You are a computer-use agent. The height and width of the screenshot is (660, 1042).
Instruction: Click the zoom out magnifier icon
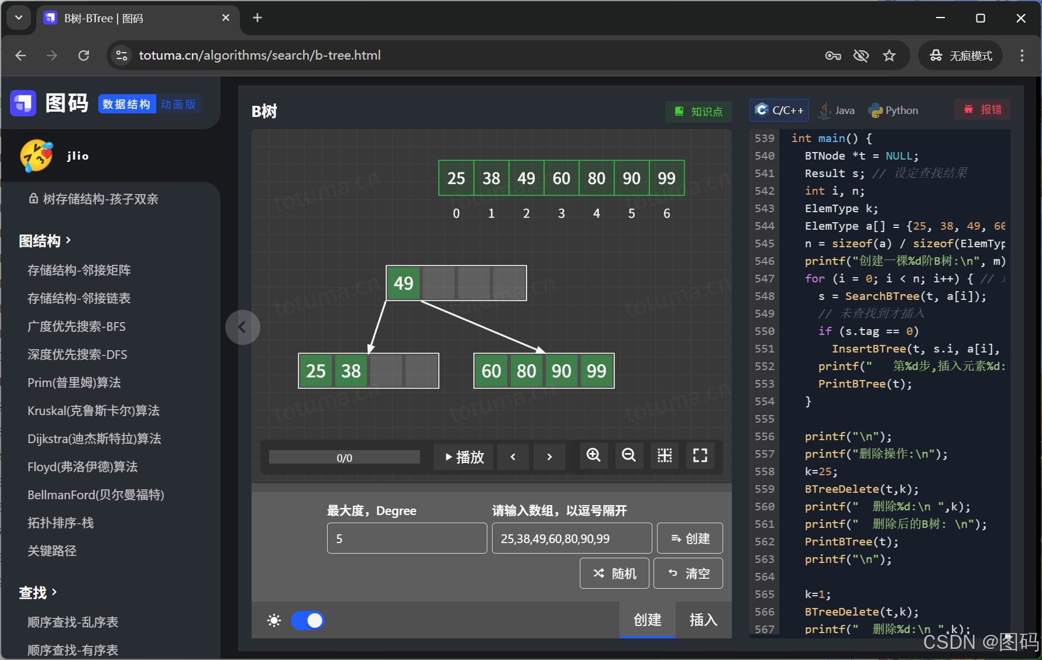[x=629, y=455]
